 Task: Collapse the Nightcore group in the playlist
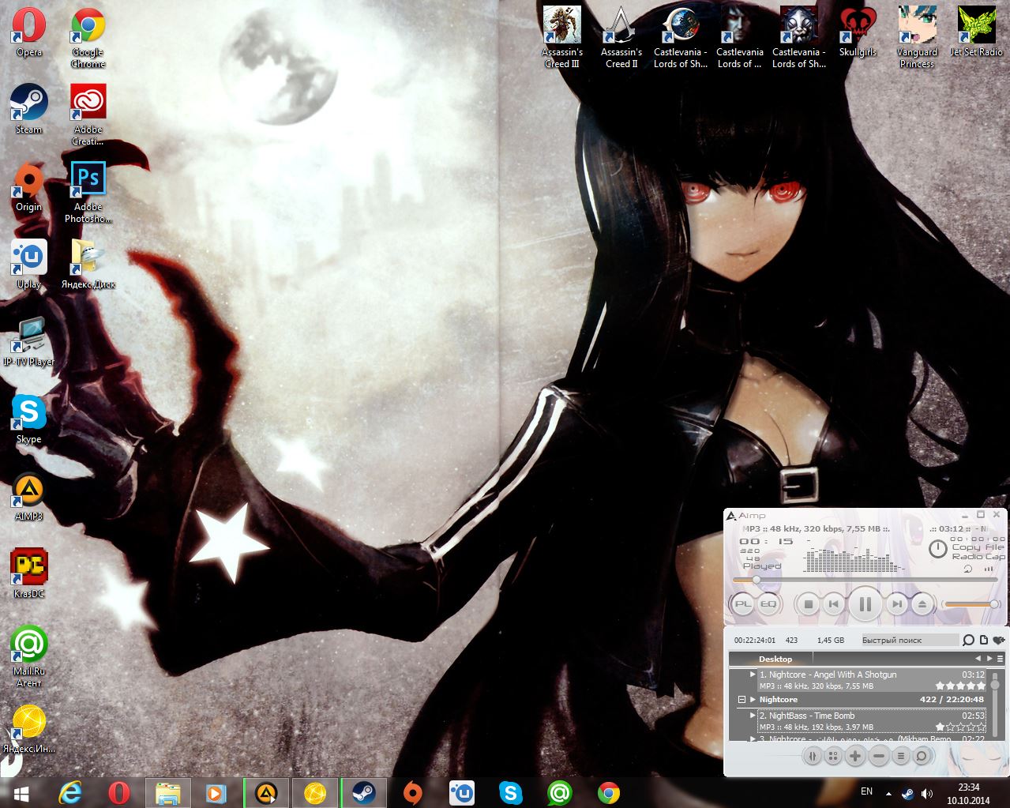click(x=742, y=700)
